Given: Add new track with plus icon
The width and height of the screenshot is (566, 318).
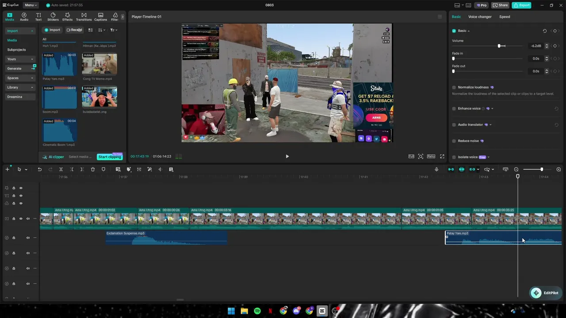Looking at the screenshot, I should tap(7, 170).
